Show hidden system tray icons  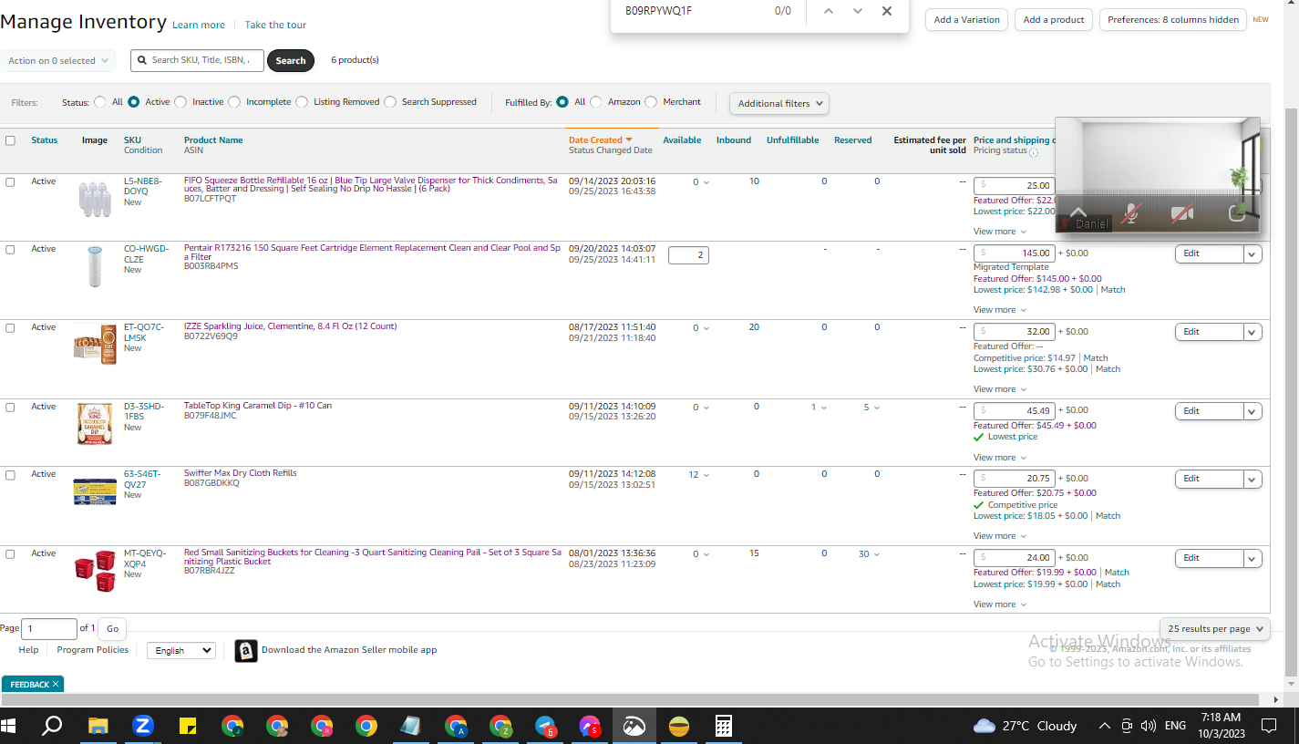[1104, 726]
